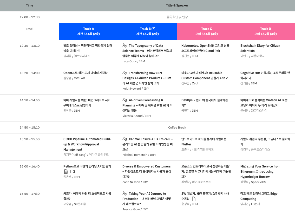This screenshot has height=215, width=295.
Task: Open The Topography of Data Science Teams session
Action: point(147,51)
